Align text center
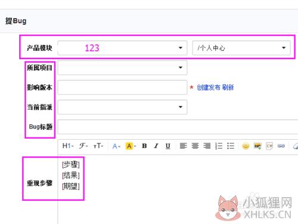Image resolution: width=298 pixels, height=224 pixels. pyautogui.click(x=195, y=146)
